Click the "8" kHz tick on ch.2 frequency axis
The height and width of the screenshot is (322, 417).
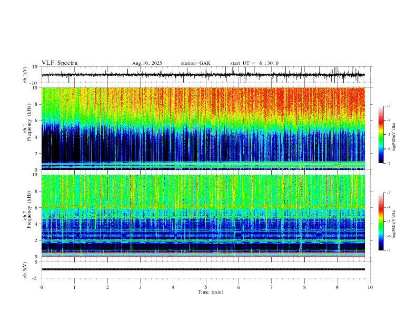pyautogui.click(x=36, y=192)
